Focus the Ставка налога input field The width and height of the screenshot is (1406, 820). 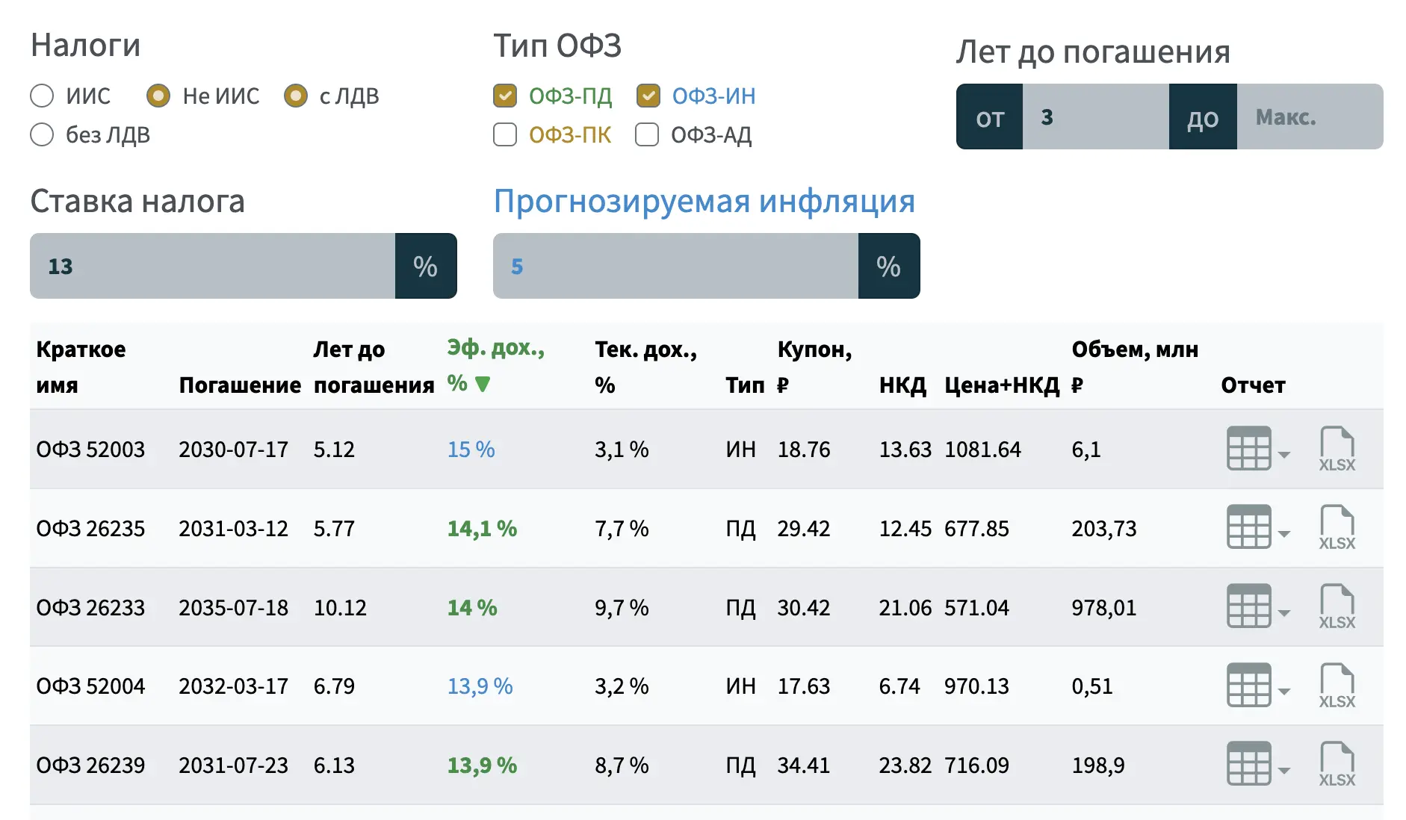click(x=212, y=266)
